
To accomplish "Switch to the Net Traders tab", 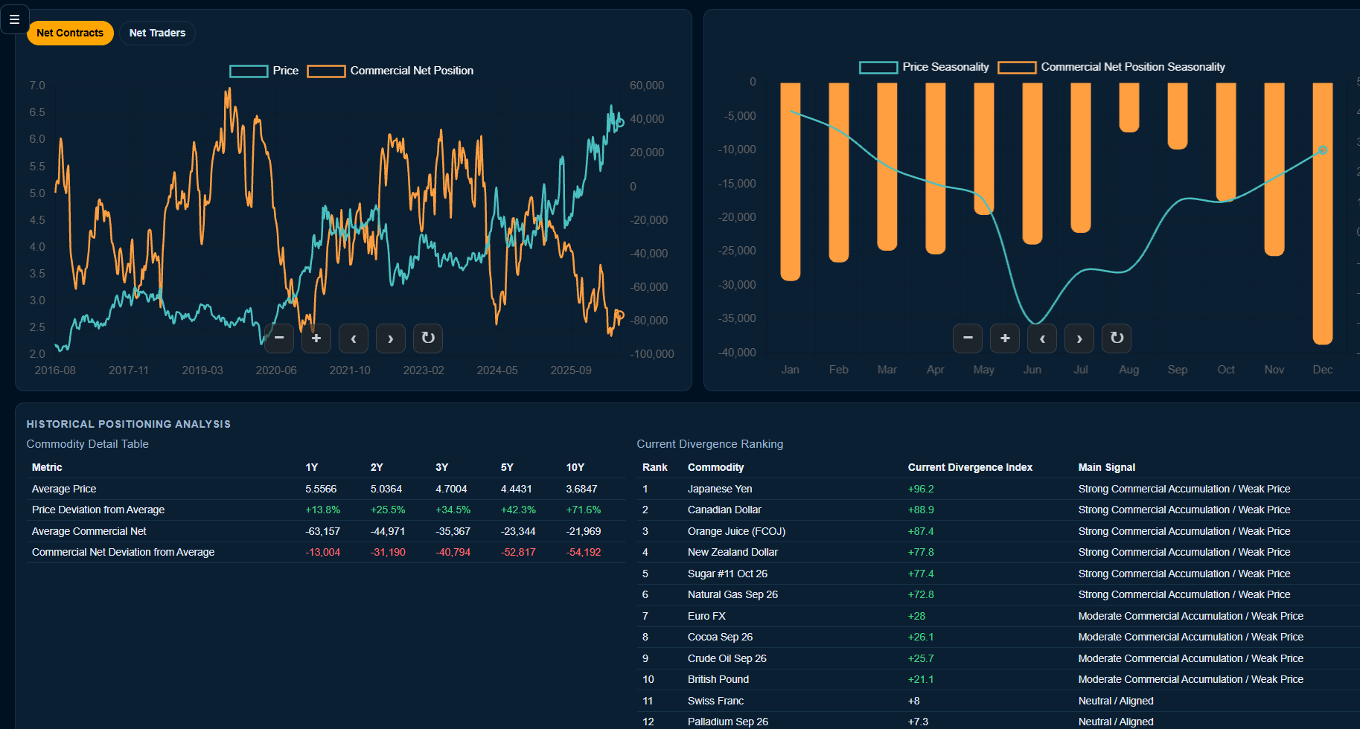I will coord(157,33).
